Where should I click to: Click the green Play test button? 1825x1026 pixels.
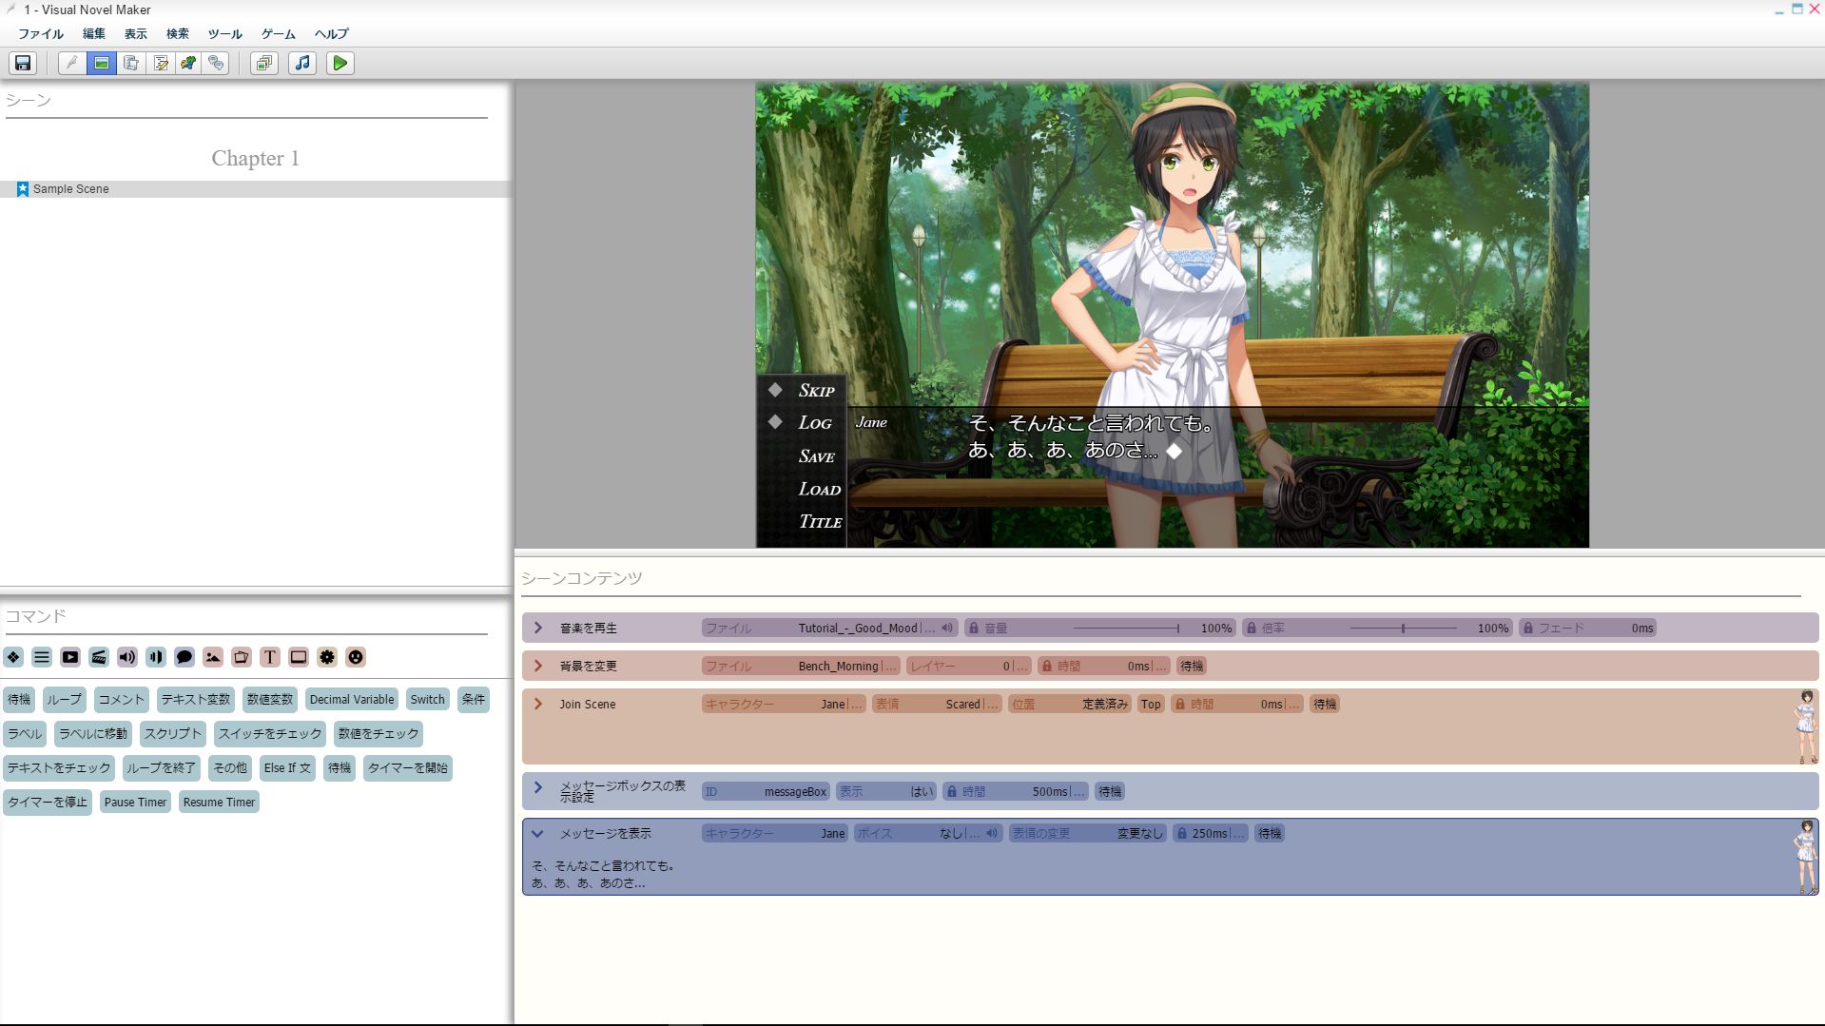tap(340, 64)
